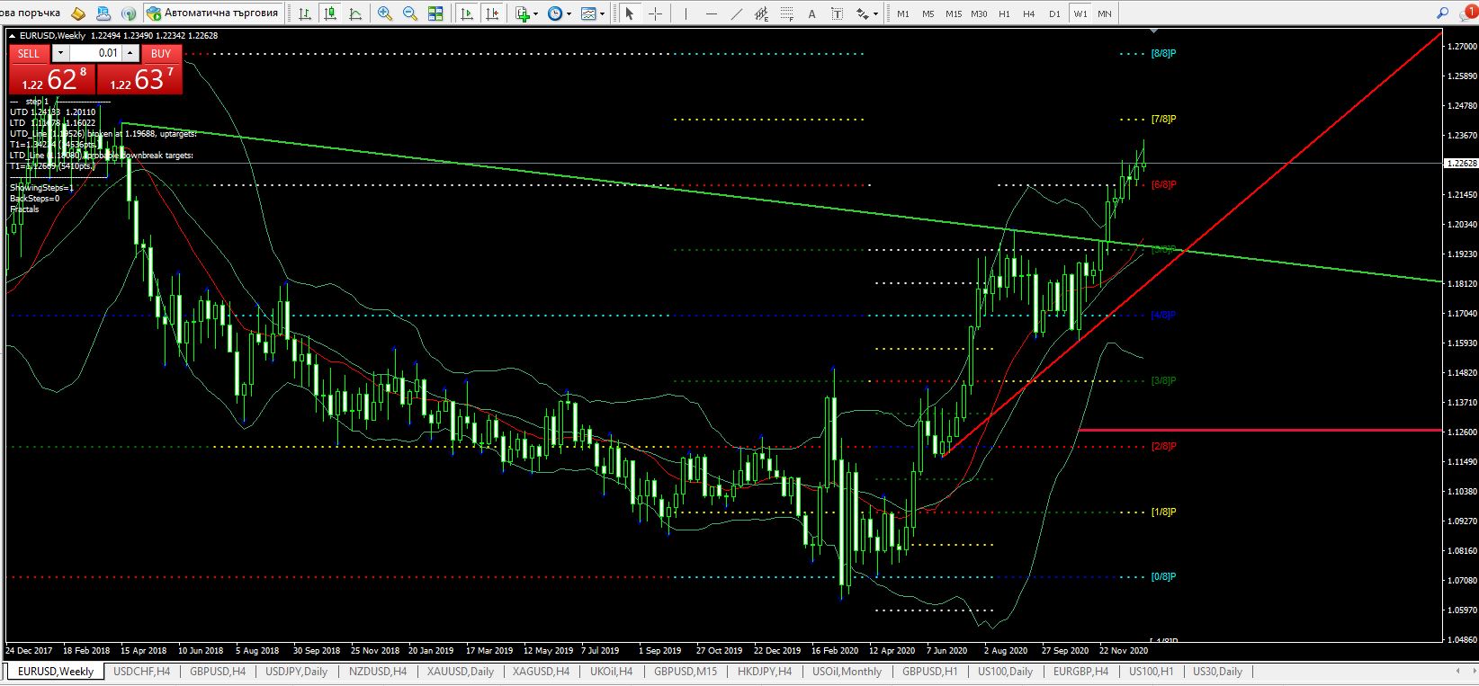The image size is (1479, 686).
Task: Switch to D1 timeframe
Action: [x=1054, y=13]
